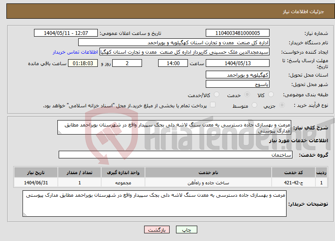Click the طبقه بندی موضوعی label
335x241 pixels.
point(305,95)
